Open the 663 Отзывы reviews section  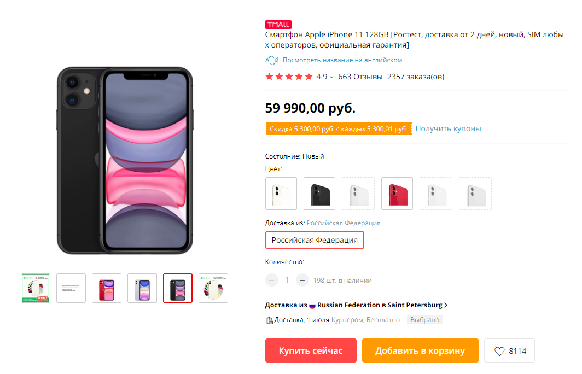[x=360, y=77]
